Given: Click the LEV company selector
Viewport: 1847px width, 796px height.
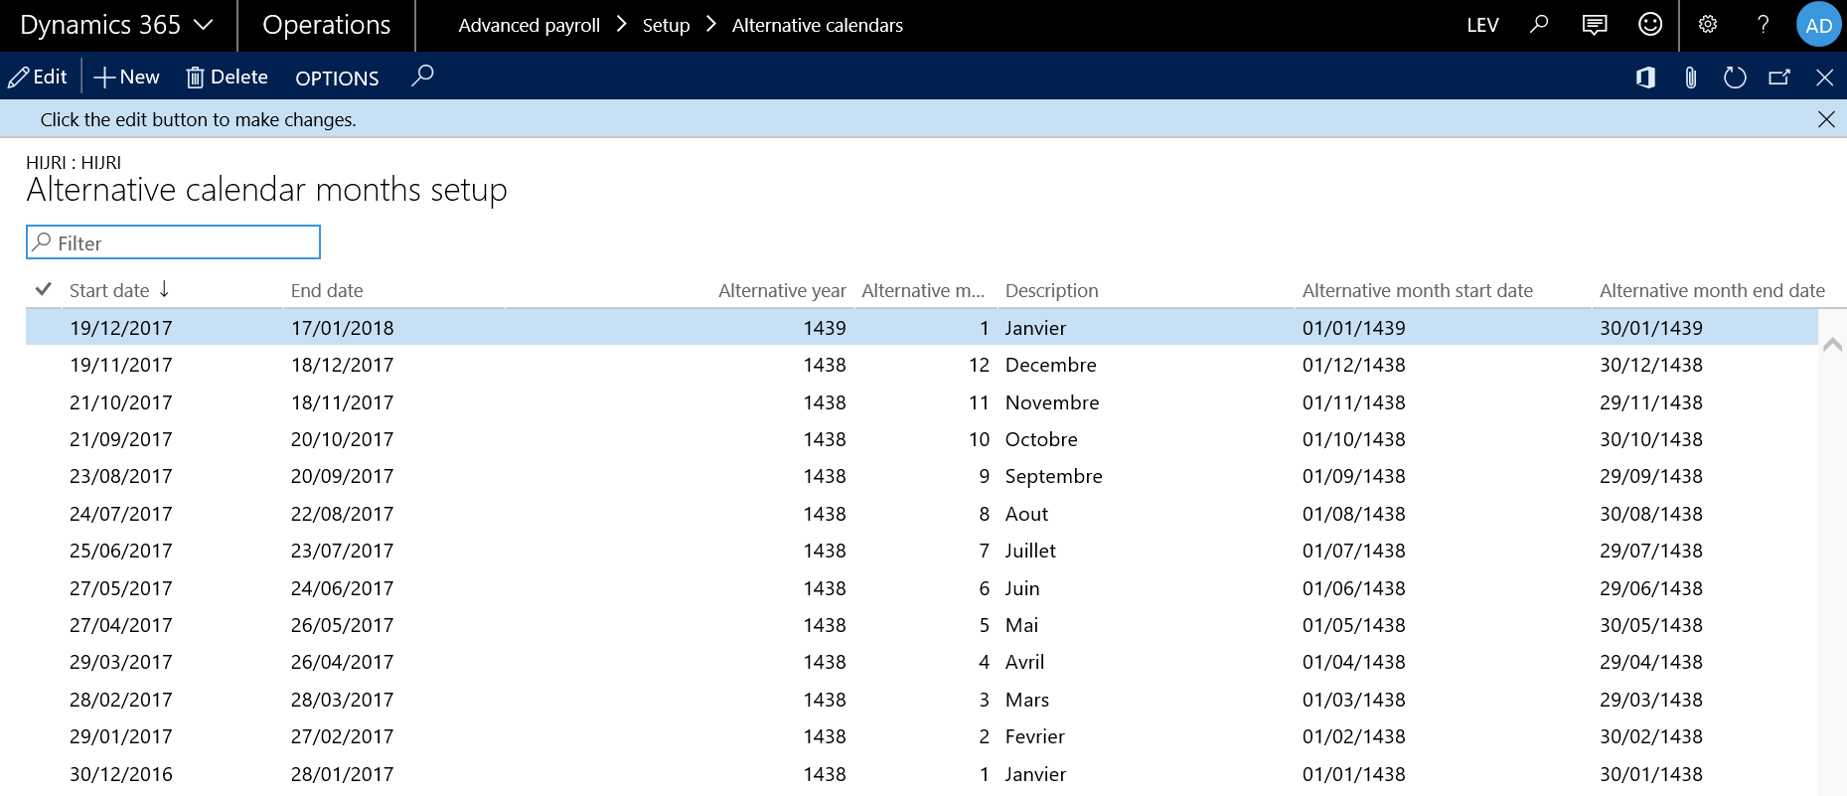Looking at the screenshot, I should [x=1482, y=25].
